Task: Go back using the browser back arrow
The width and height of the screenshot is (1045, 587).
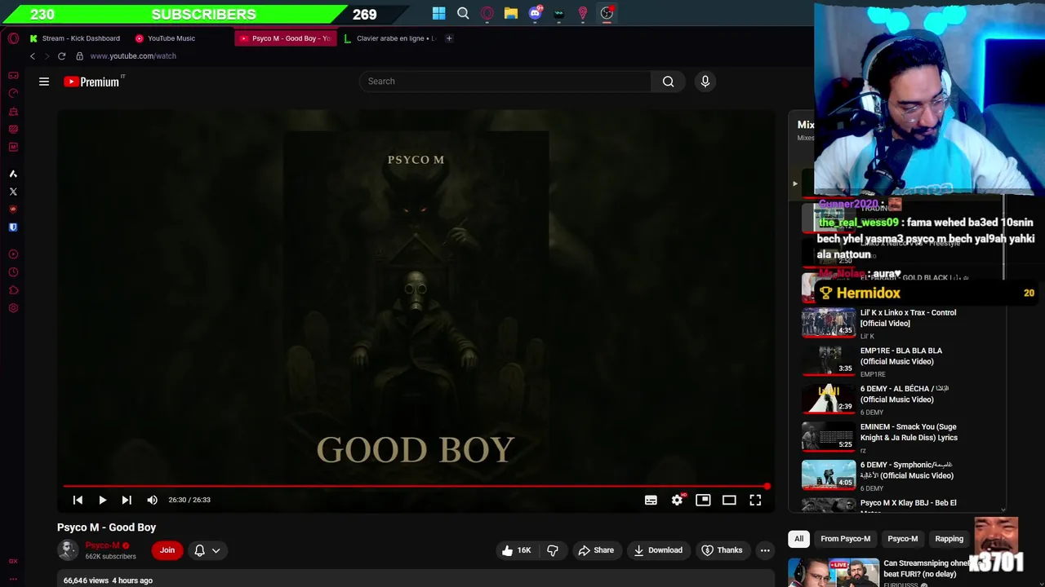Action: 33,56
